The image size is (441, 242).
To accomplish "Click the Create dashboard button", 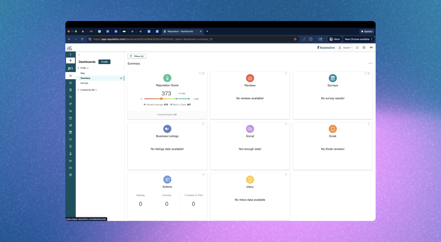I will pyautogui.click(x=104, y=62).
